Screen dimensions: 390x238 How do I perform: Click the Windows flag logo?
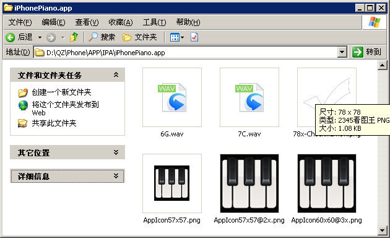point(375,22)
